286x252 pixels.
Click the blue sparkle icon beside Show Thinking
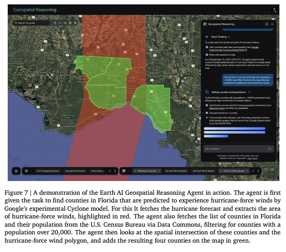pyautogui.click(x=207, y=37)
